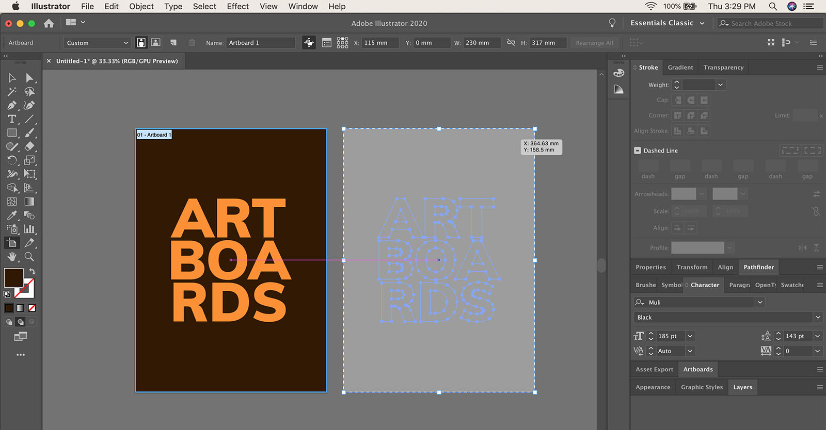
Task: Open the Effect menu
Action: [237, 7]
